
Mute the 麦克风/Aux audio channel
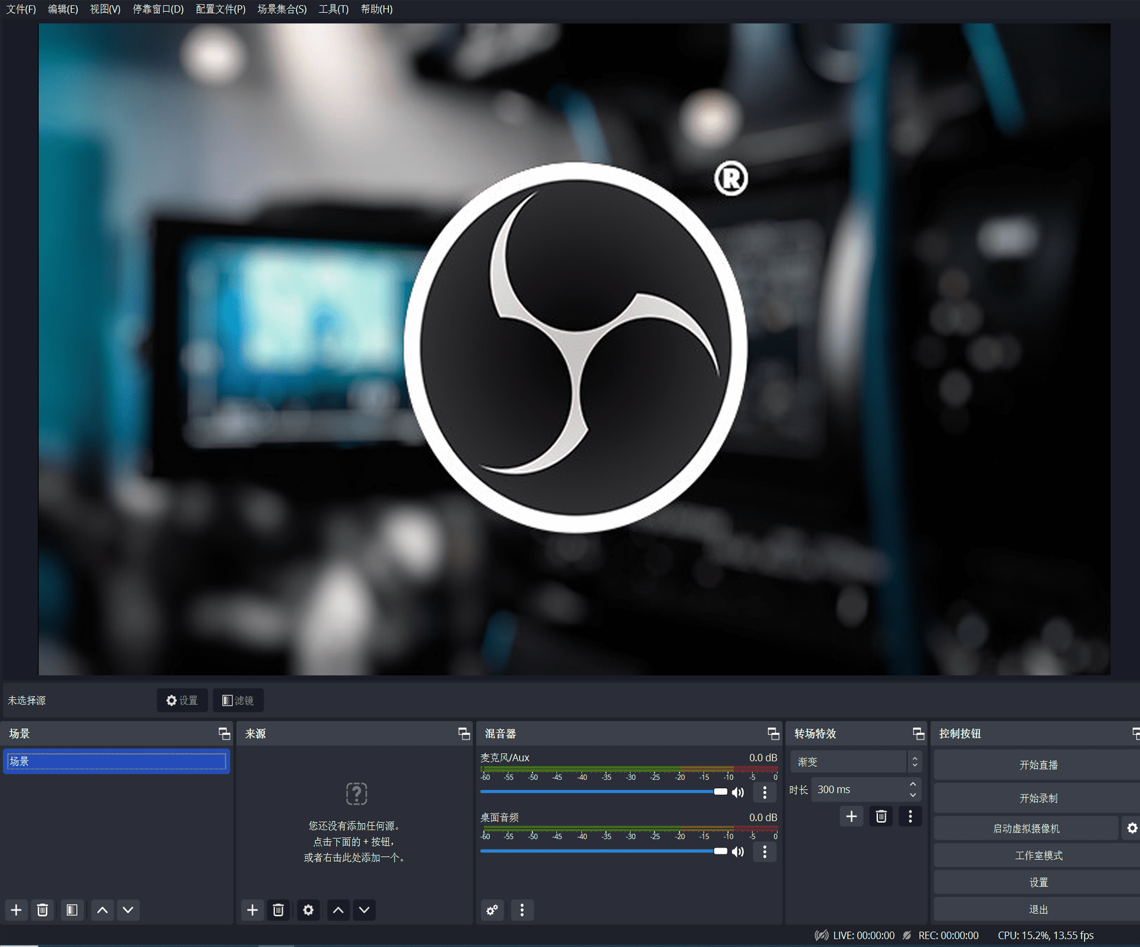pos(738,792)
